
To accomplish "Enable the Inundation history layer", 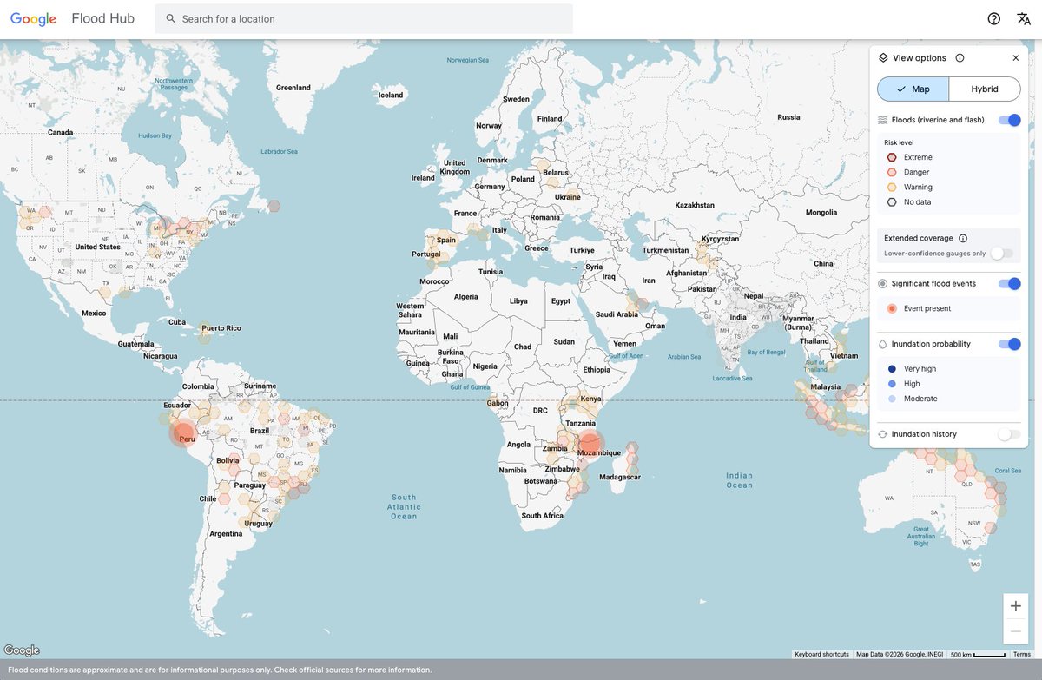I will tap(1010, 434).
